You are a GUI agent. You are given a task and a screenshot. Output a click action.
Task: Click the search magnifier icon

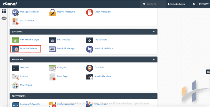tap(144, 4)
